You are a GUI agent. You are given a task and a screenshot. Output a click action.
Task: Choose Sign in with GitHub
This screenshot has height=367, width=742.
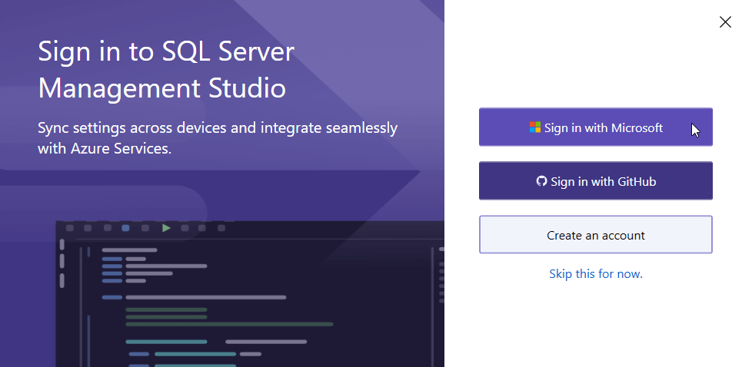coord(596,181)
